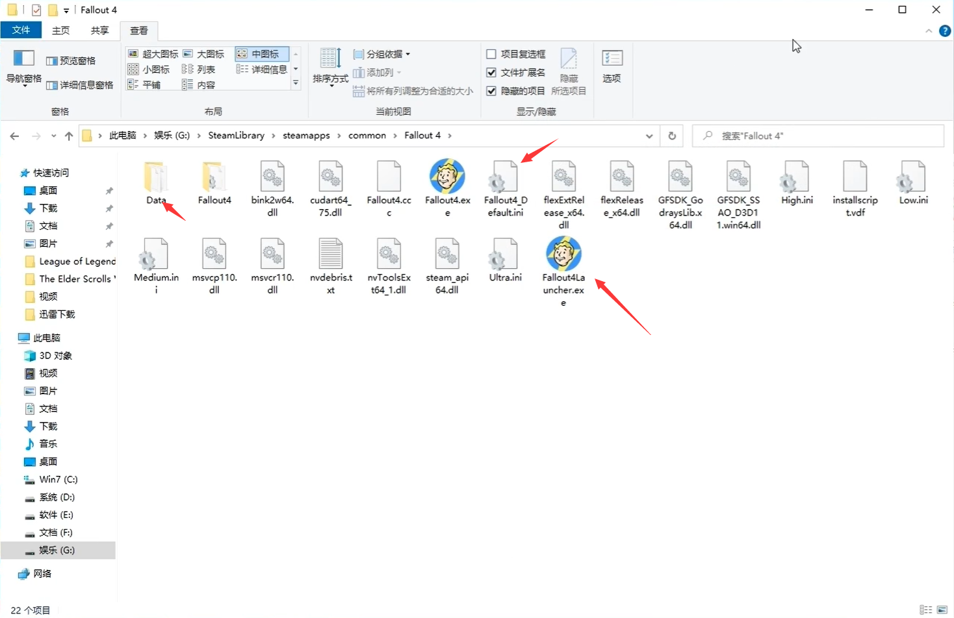Switch to large icons layout
This screenshot has width=954, height=618.
[203, 54]
